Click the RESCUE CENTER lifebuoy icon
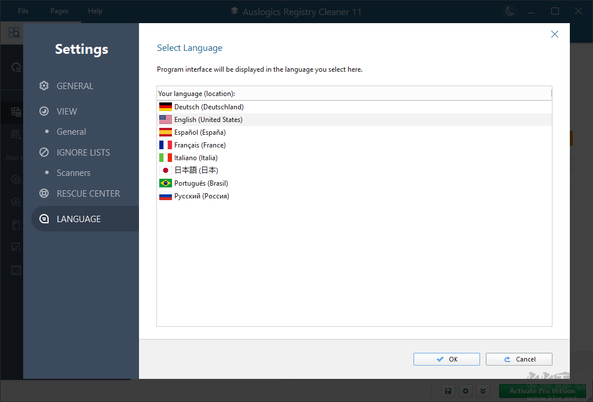The width and height of the screenshot is (593, 402). 44,193
